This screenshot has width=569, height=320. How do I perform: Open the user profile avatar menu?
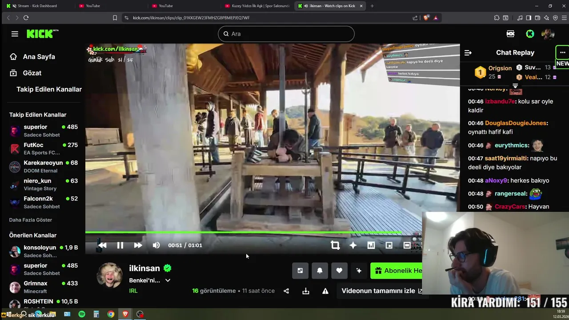point(548,34)
